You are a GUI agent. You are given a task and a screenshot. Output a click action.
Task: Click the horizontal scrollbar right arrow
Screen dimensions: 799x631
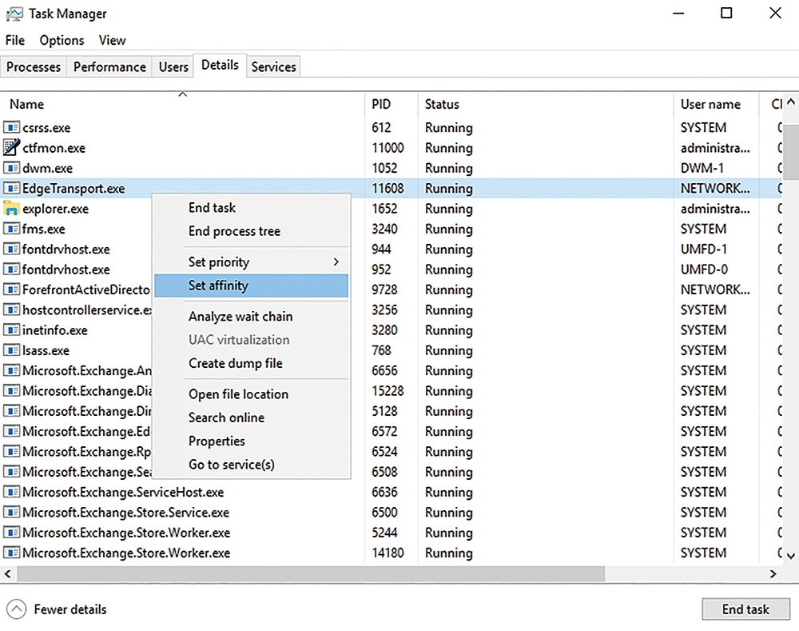pyautogui.click(x=773, y=574)
